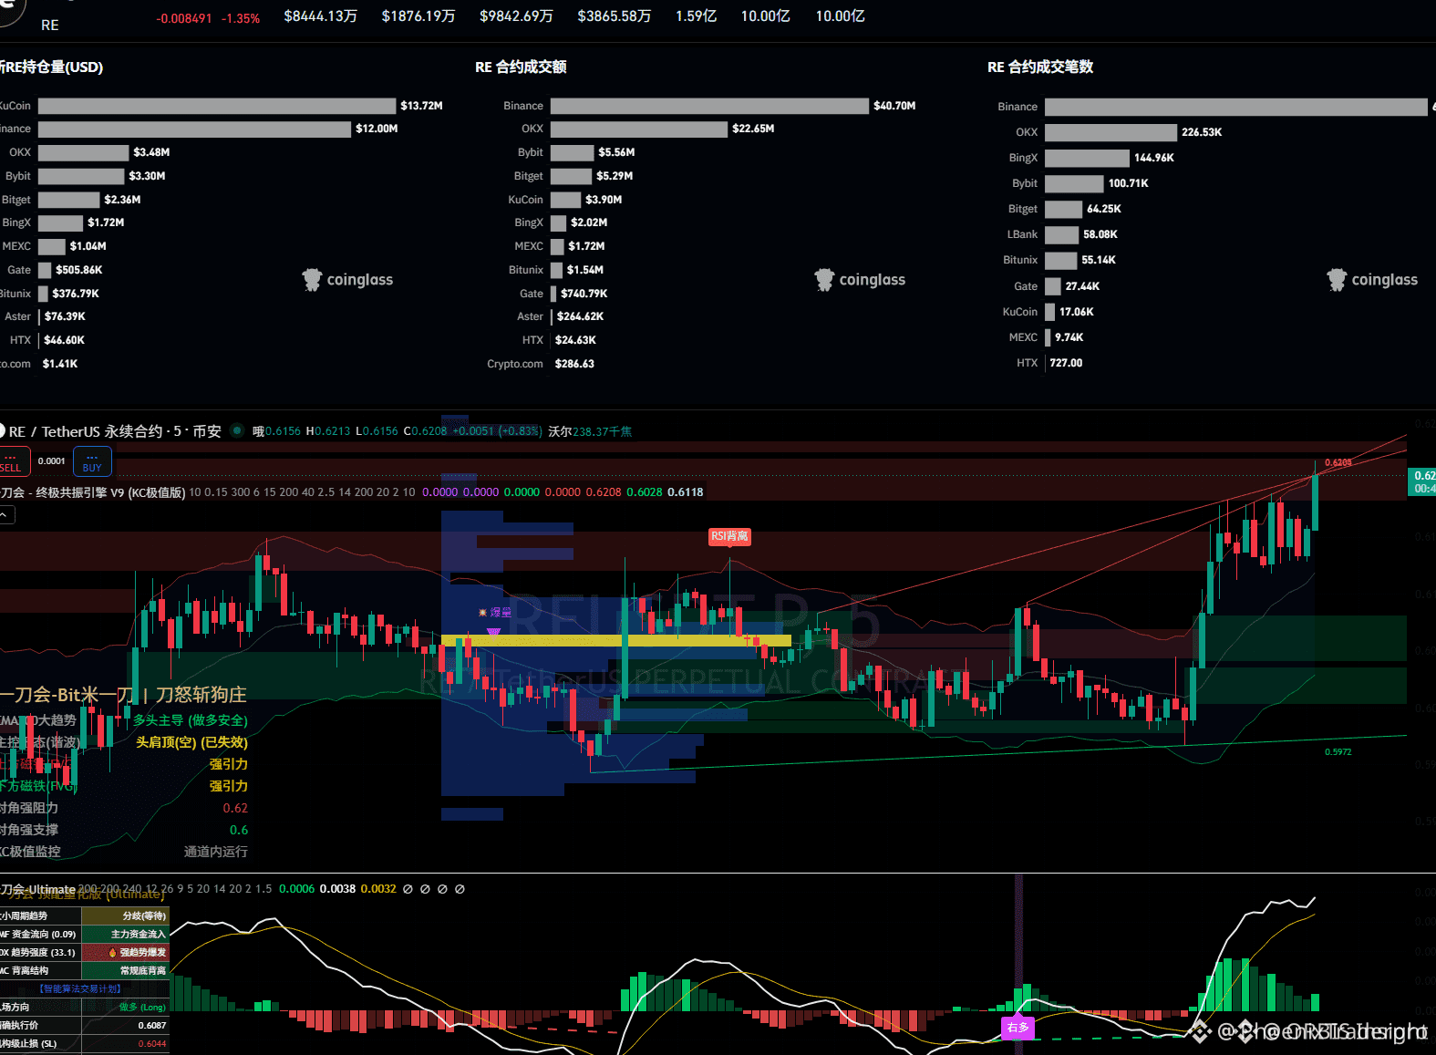The height and width of the screenshot is (1055, 1436).
Task: Open the 刀会-Ultimate indicator title
Action: click(x=38, y=889)
